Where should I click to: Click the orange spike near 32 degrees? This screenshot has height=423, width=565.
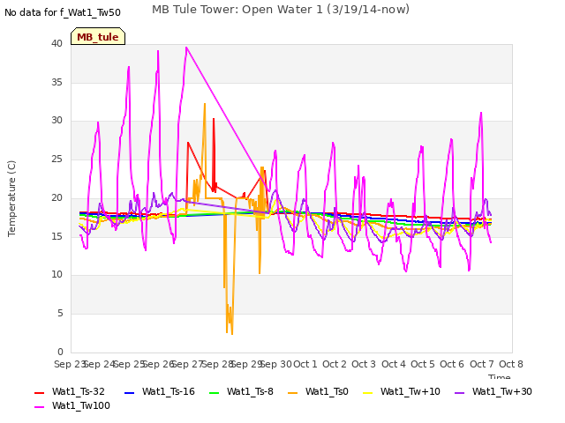click(x=205, y=104)
